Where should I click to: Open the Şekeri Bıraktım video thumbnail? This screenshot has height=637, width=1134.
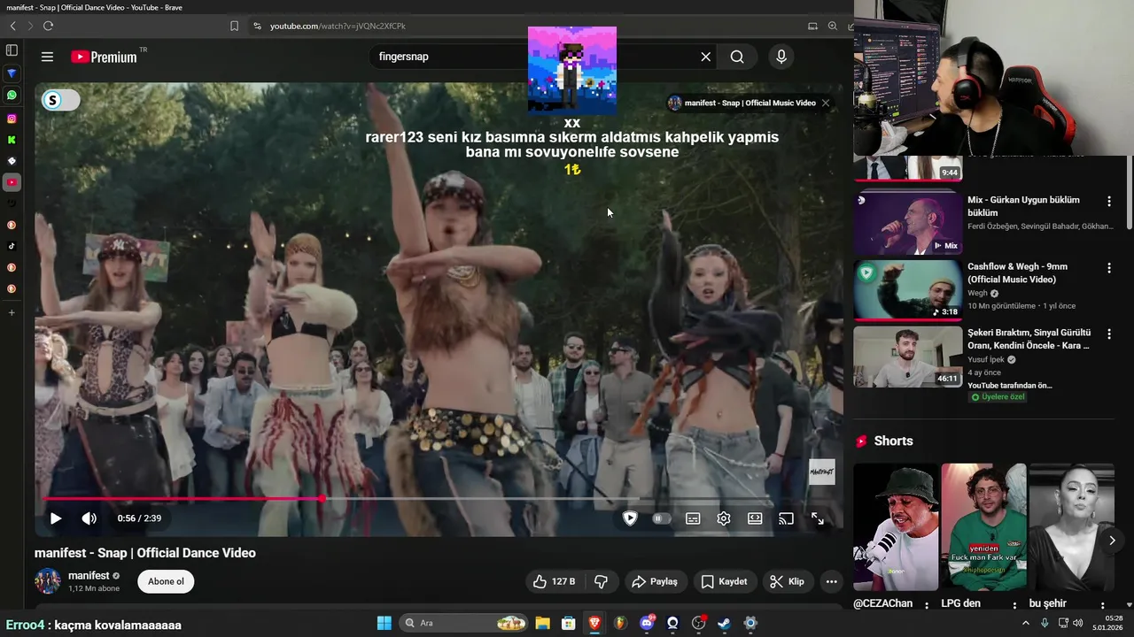click(908, 357)
